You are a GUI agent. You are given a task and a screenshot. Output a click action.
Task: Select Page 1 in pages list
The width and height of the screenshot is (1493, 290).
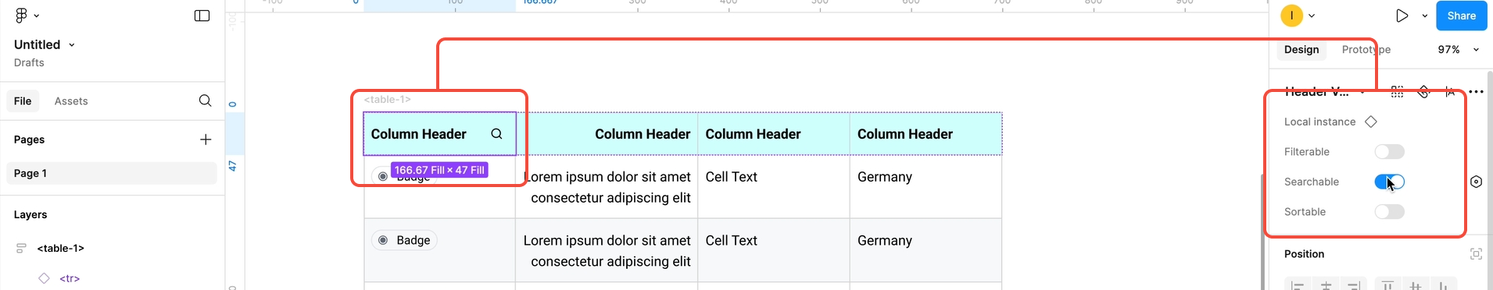pyautogui.click(x=112, y=173)
